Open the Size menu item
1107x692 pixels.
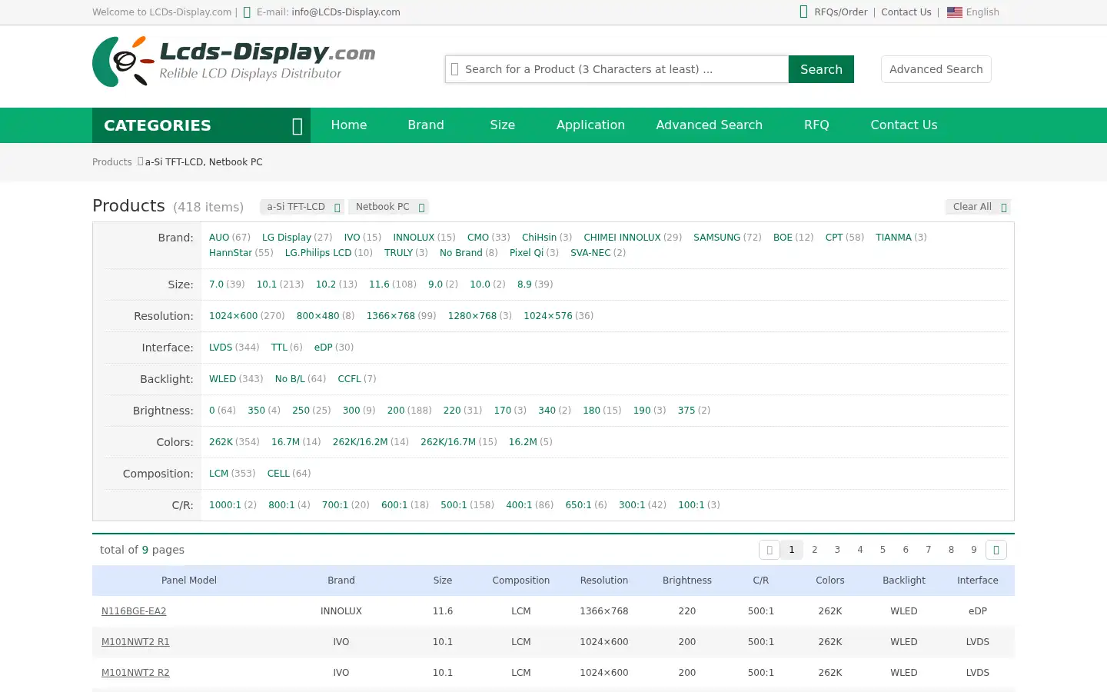[503, 125]
